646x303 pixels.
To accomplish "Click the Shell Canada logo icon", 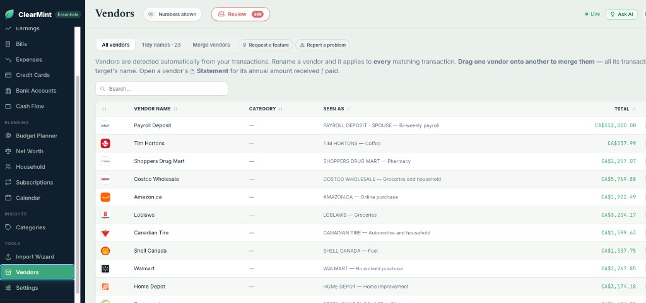I will pos(105,251).
